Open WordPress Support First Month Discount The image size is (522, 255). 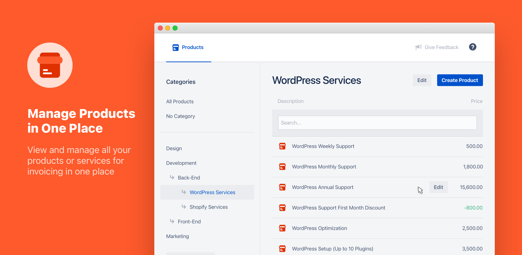click(x=338, y=208)
